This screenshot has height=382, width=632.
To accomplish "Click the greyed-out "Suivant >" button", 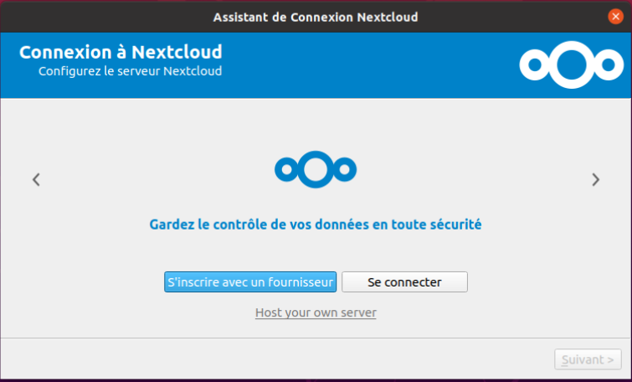I will tap(588, 359).
